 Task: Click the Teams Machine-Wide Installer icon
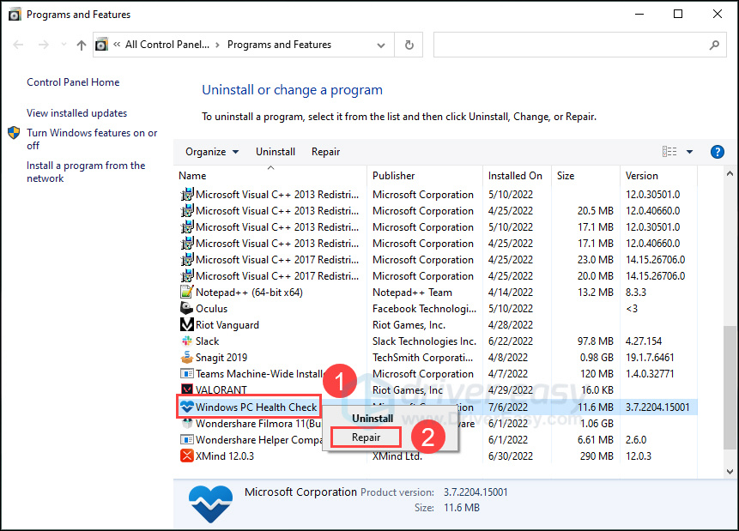(x=186, y=374)
